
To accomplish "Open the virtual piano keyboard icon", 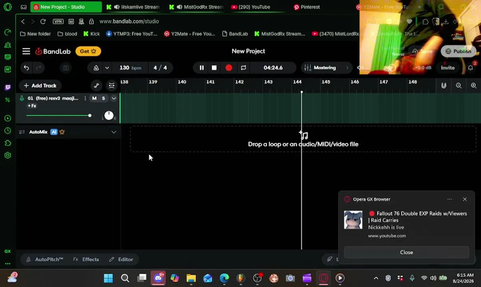I will [66, 68].
